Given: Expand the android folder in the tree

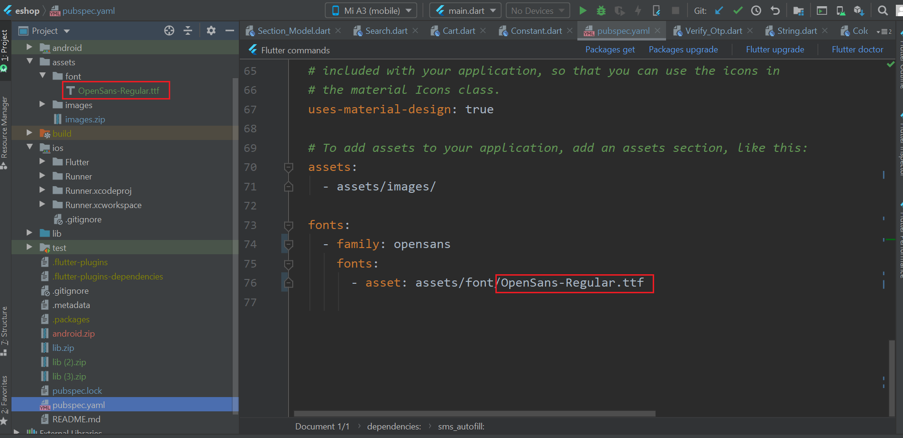Looking at the screenshot, I should click(30, 48).
